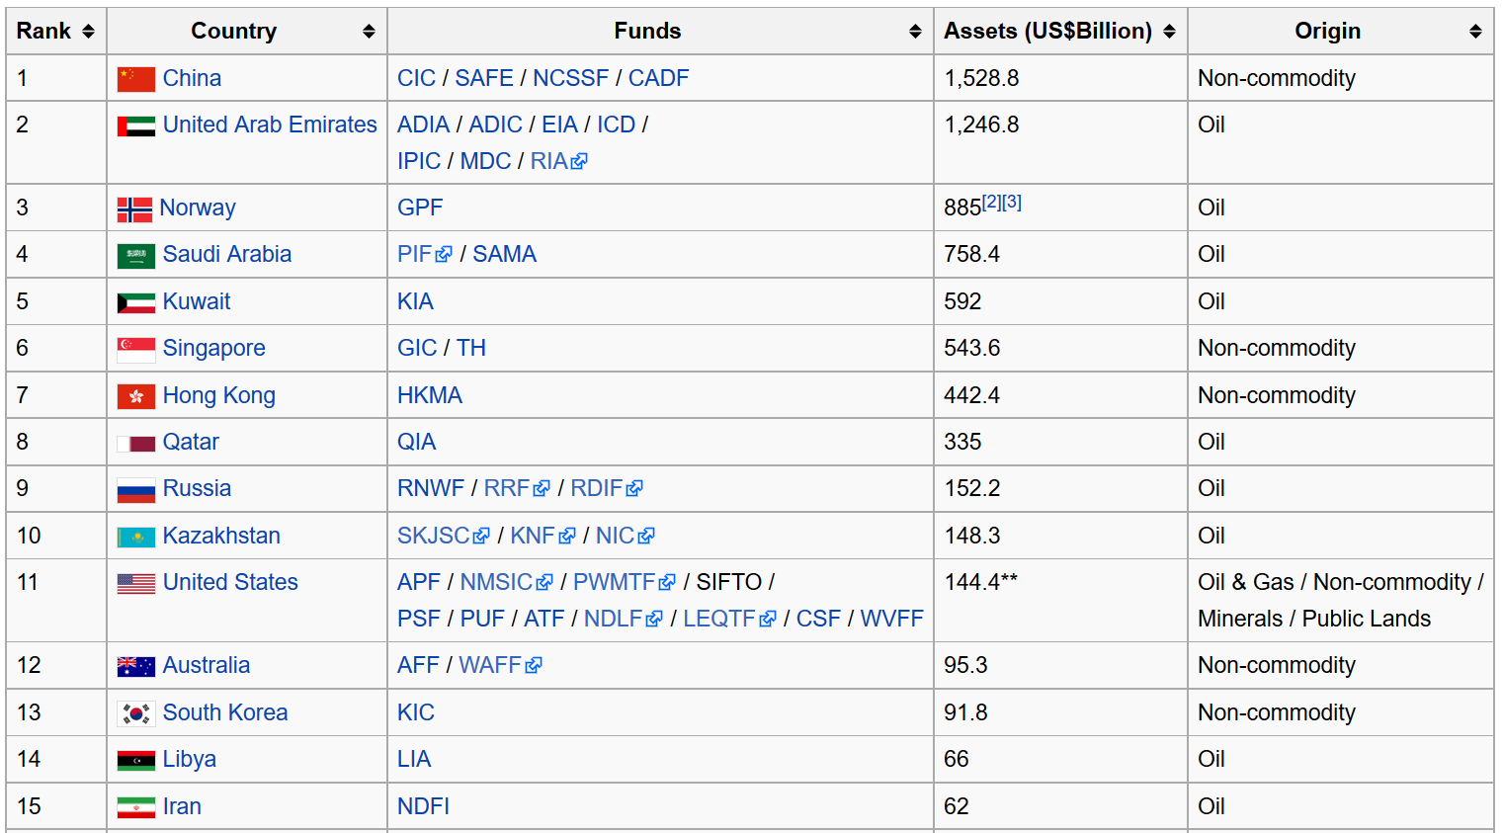1503x833 pixels.
Task: Open footnote reference [2] beside 885
Action: pos(992,202)
